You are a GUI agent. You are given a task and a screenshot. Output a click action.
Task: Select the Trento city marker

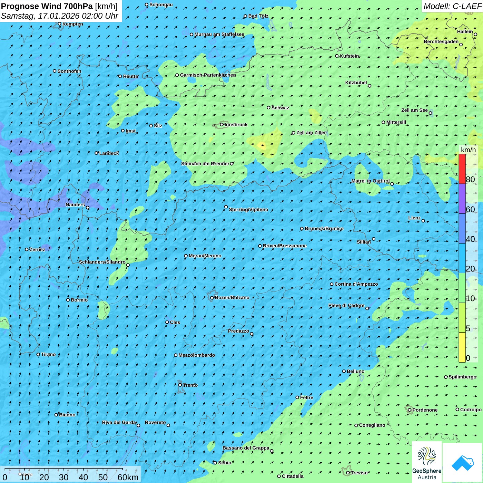(x=180, y=385)
